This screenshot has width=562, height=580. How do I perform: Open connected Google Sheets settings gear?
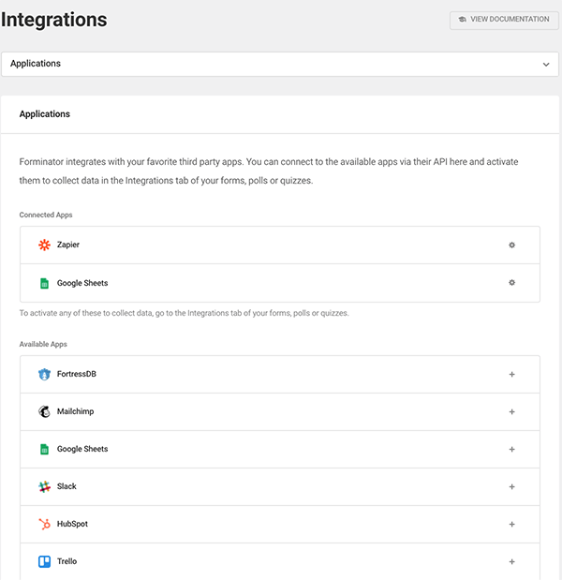(511, 283)
